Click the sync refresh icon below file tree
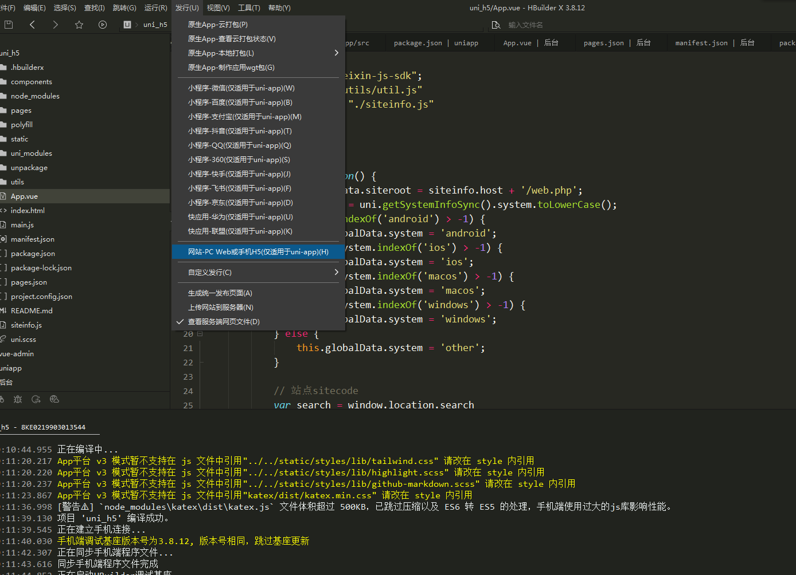Viewport: 796px width, 575px height. [x=36, y=399]
